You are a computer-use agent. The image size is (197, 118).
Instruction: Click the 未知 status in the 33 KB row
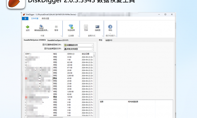pos(55,57)
